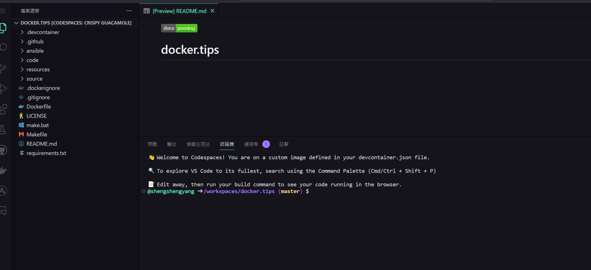
Task: Click the docs passing badge link
Action: pyautogui.click(x=179, y=28)
